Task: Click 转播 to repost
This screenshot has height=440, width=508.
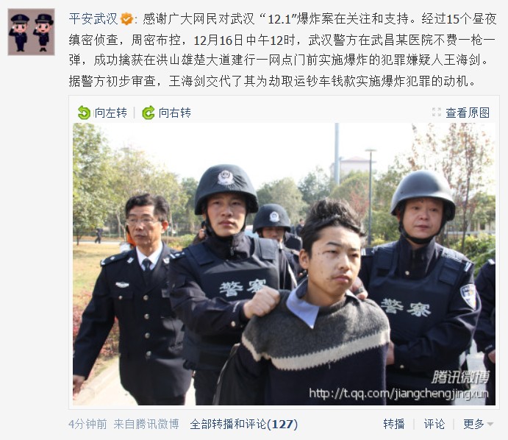Action: (394, 424)
